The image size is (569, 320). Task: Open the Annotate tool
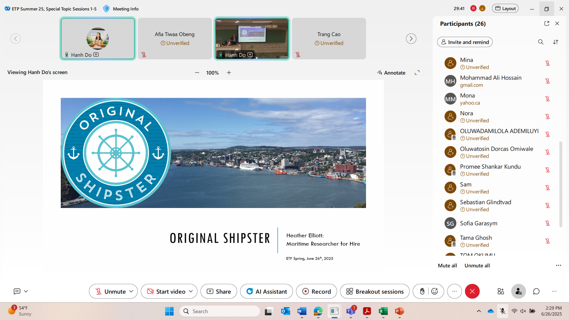point(391,73)
